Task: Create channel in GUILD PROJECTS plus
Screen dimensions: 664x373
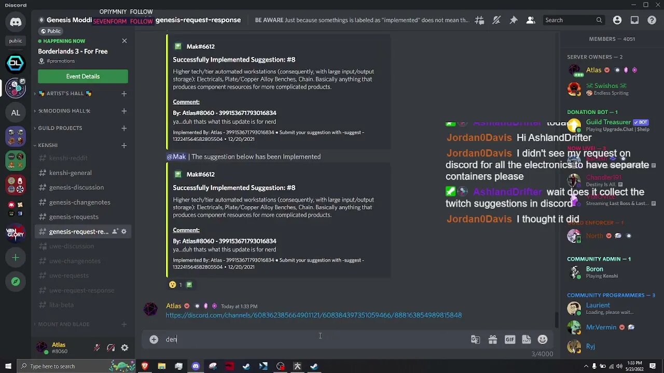Action: (x=124, y=128)
